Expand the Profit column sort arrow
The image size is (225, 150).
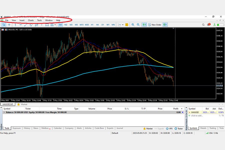pyautogui.click(x=182, y=109)
